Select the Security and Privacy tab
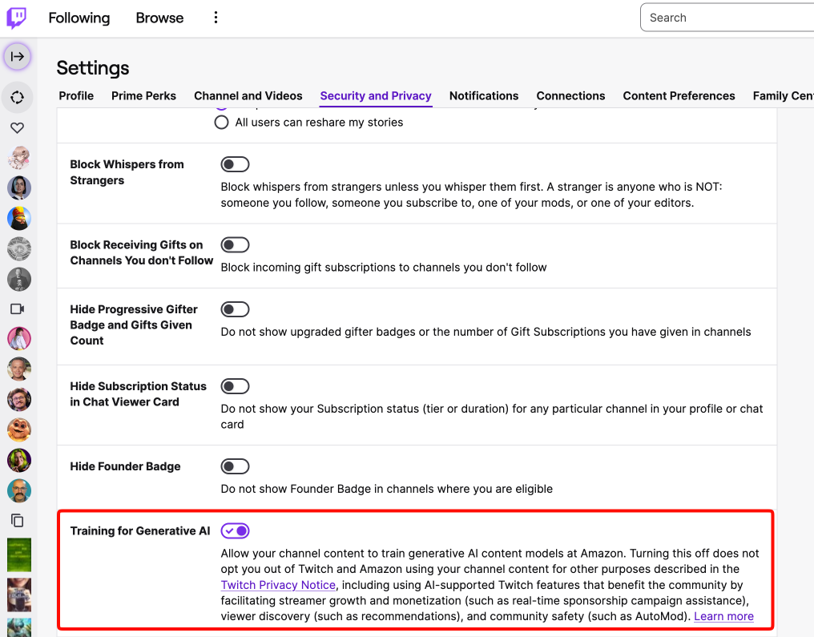The height and width of the screenshot is (637, 814). (x=376, y=96)
